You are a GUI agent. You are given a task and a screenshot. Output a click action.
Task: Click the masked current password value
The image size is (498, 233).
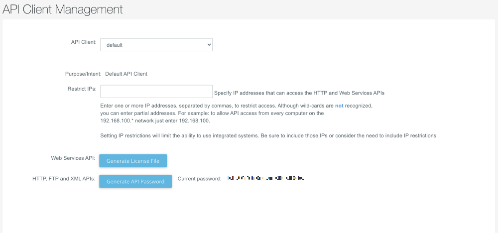(265, 178)
